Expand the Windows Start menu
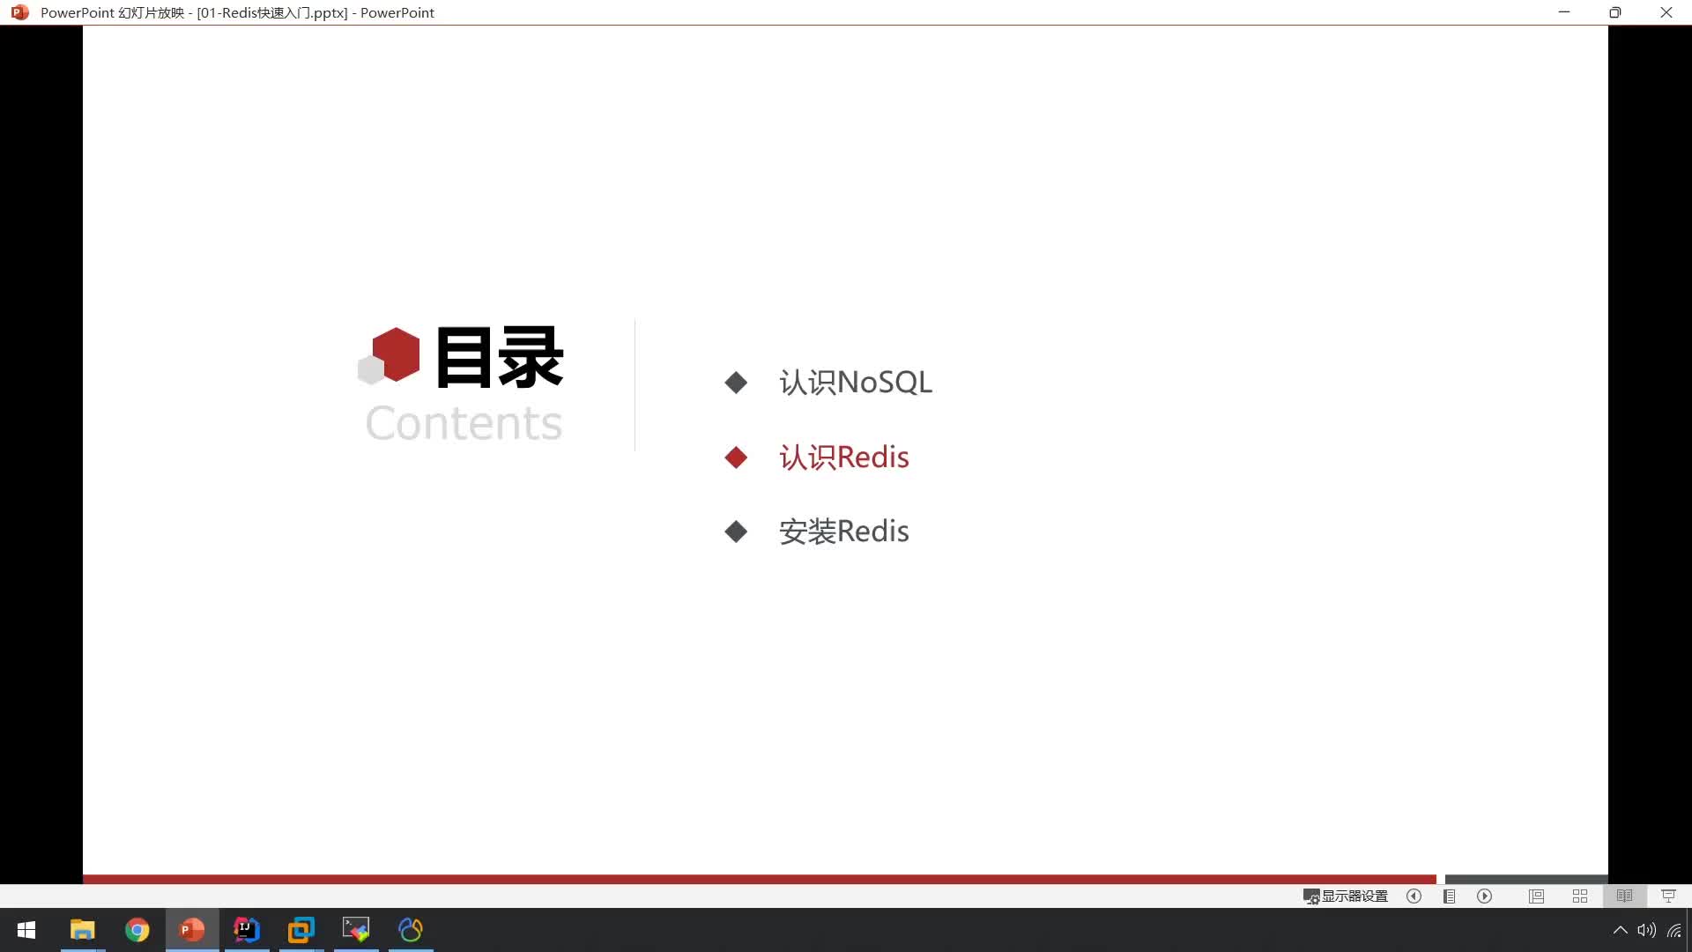This screenshot has height=952, width=1692. 26,929
